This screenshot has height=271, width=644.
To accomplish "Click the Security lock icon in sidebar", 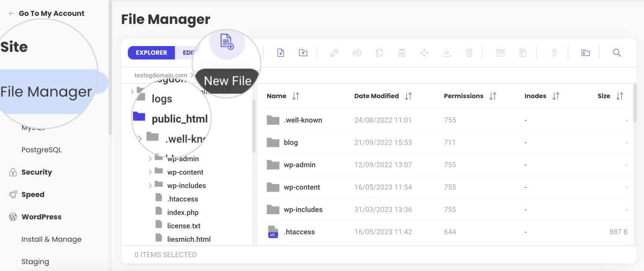I will coord(13,172).
